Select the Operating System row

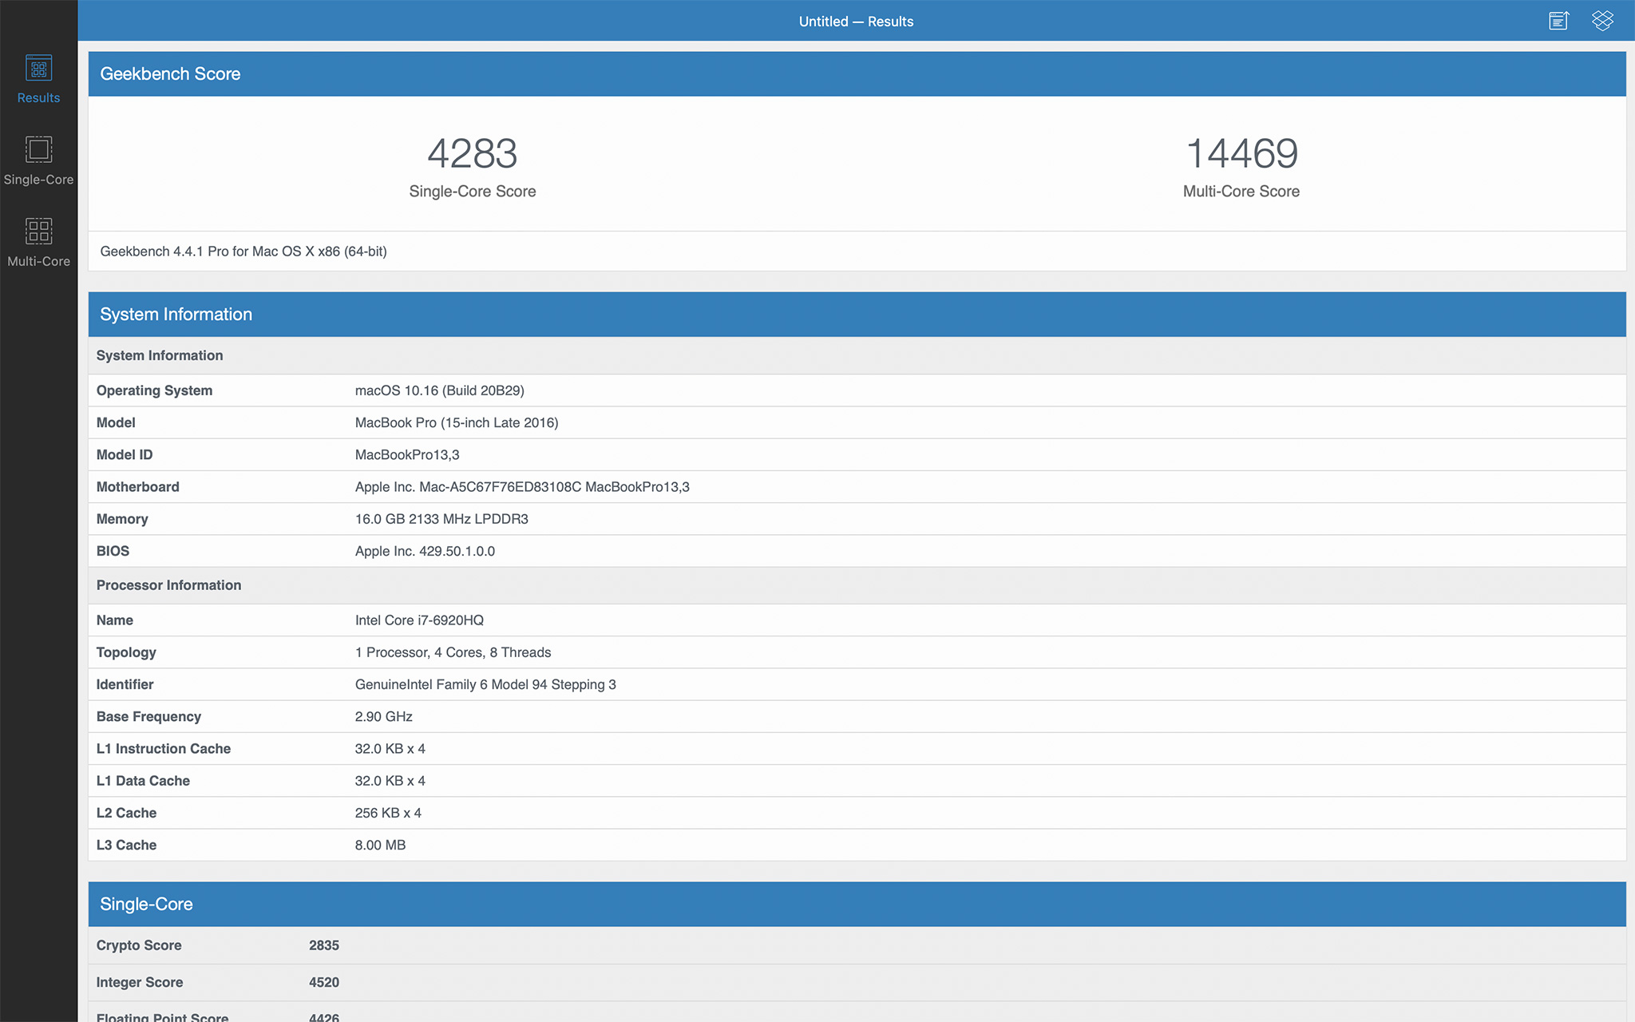154,390
